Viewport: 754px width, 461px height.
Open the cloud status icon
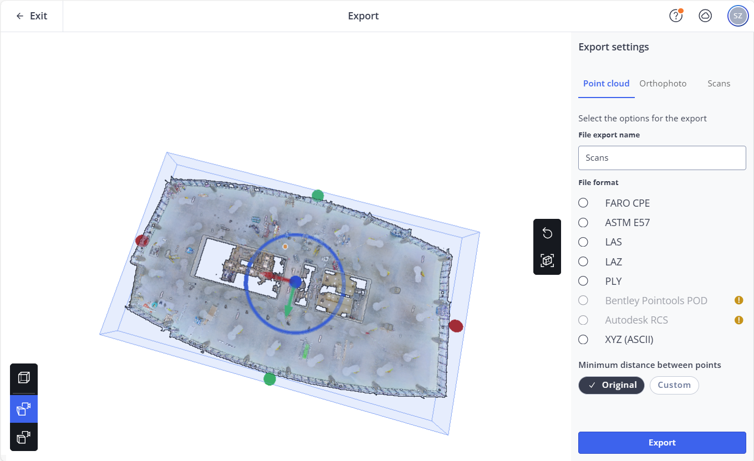[705, 16]
